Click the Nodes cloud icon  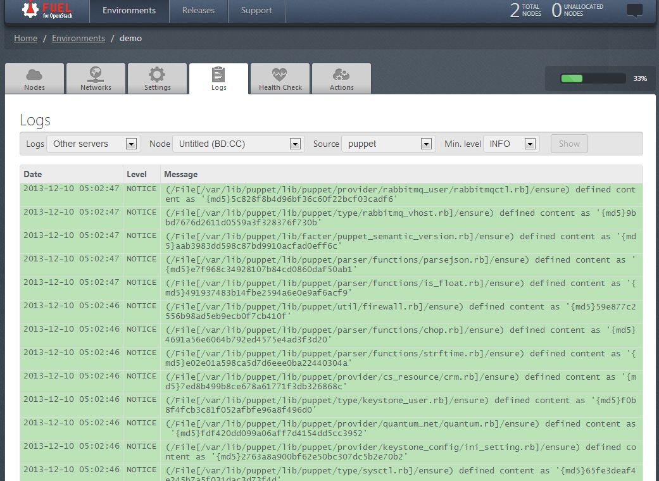34,75
